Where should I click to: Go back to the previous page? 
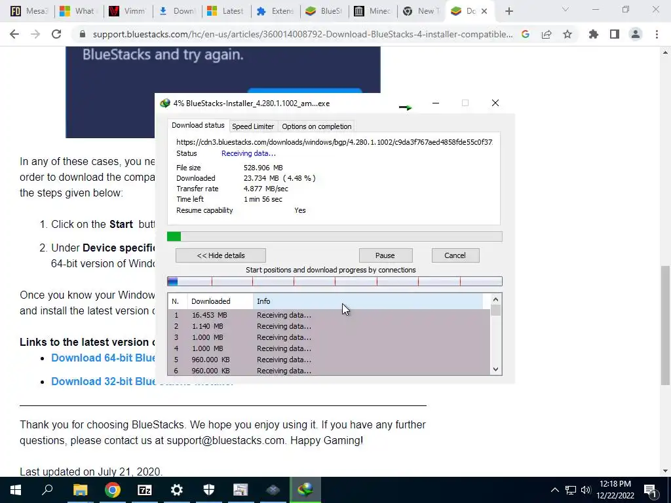tap(14, 34)
